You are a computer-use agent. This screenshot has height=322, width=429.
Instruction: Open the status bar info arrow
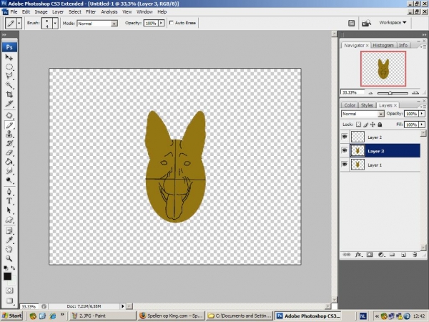[122, 306]
